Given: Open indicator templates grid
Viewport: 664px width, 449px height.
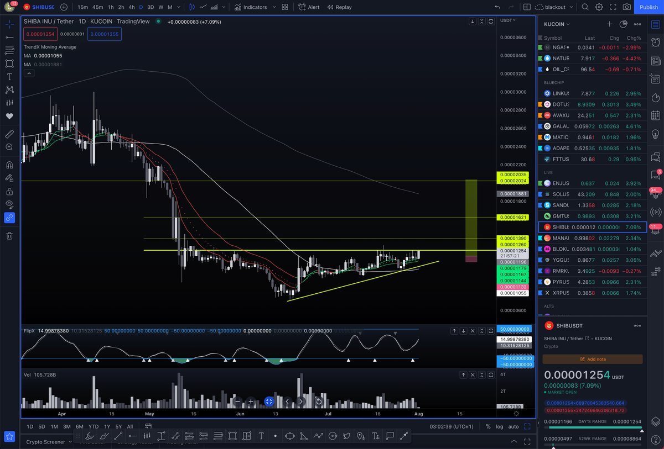Looking at the screenshot, I should click(x=285, y=7).
